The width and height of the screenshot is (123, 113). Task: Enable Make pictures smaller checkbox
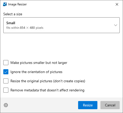pos(6,63)
